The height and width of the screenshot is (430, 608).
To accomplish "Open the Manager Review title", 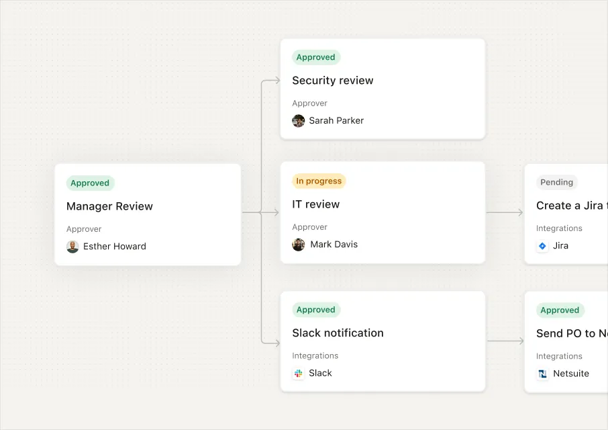I will pos(110,206).
